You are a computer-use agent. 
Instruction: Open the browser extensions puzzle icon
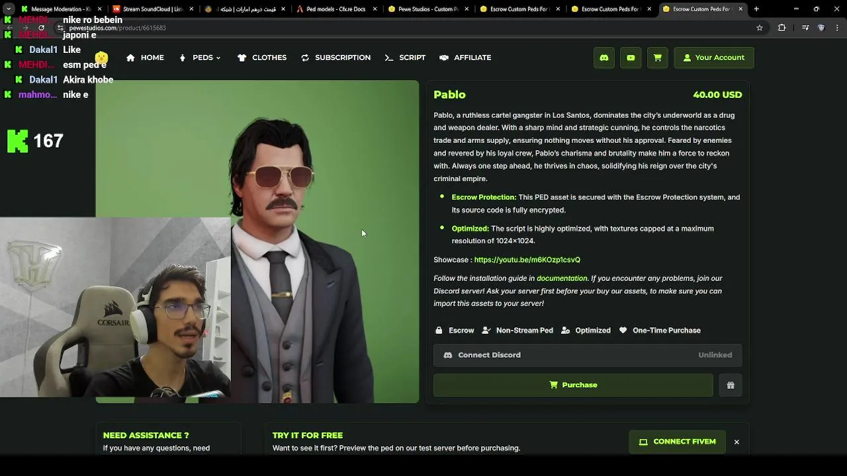(782, 28)
